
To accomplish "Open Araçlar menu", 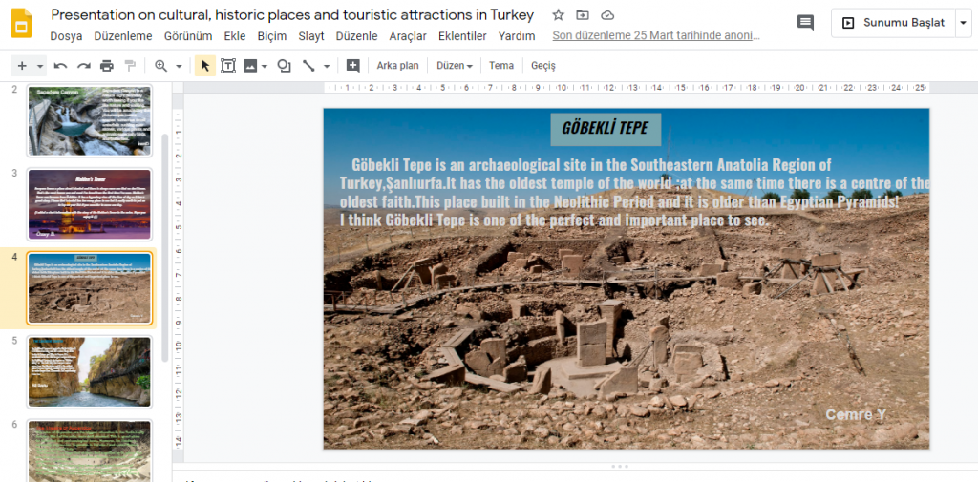I will coord(408,36).
